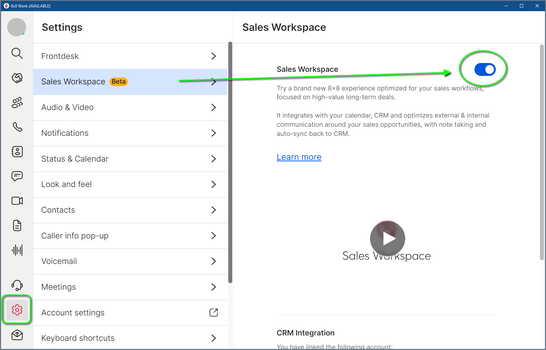Click the Sales Workspace panel scrollbar
This screenshot has width=546, height=350.
(x=542, y=152)
